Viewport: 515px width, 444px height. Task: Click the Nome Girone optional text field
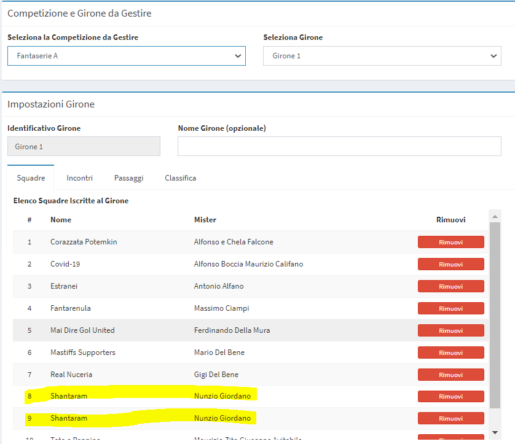click(x=339, y=146)
